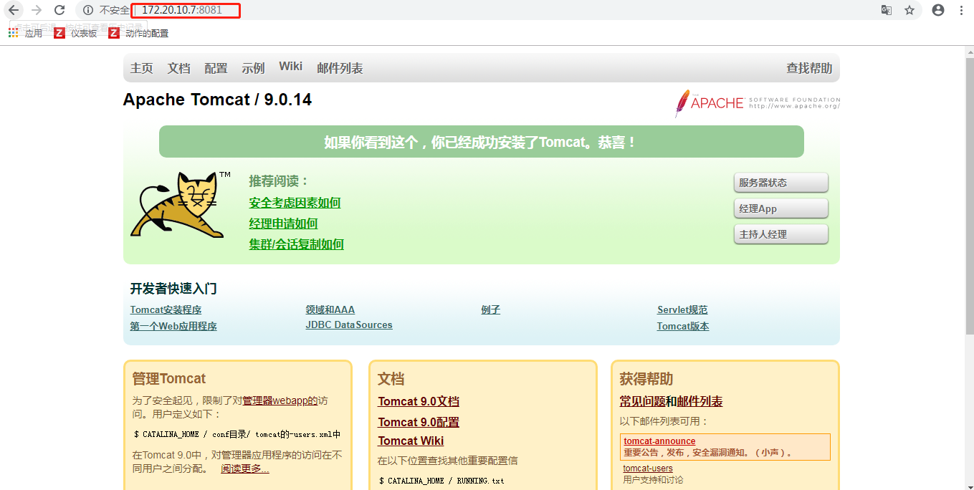
Task: Open the 邮件列表 link under 获得帮助
Action: click(700, 402)
